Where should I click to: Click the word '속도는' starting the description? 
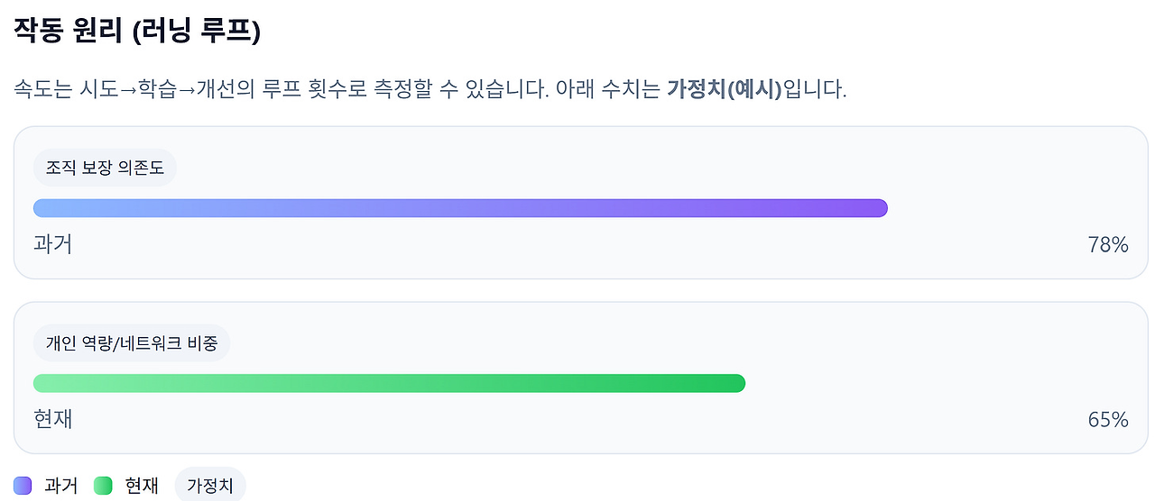click(42, 90)
